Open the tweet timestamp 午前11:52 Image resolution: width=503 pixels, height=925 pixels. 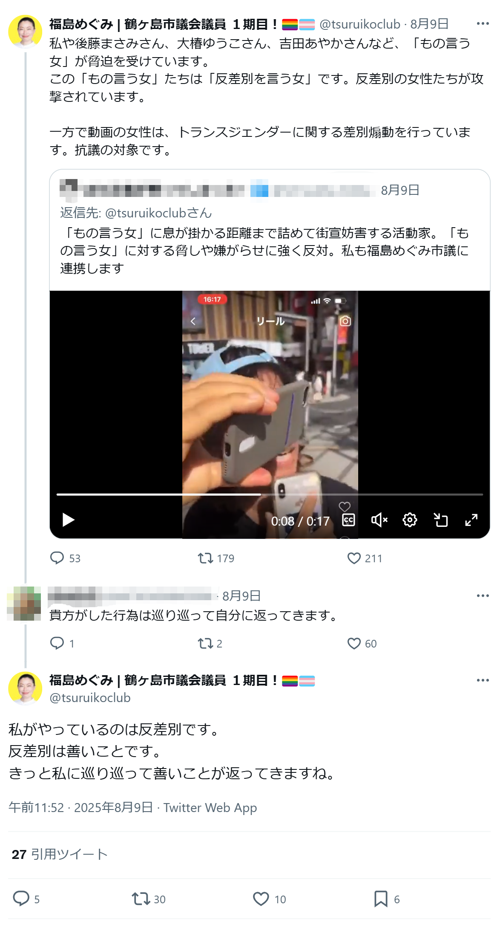[36, 808]
